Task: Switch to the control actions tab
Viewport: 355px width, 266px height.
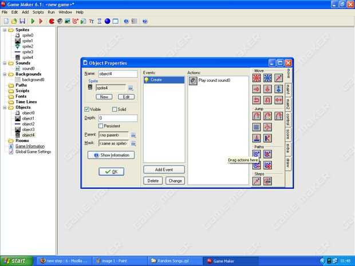Action: point(288,119)
